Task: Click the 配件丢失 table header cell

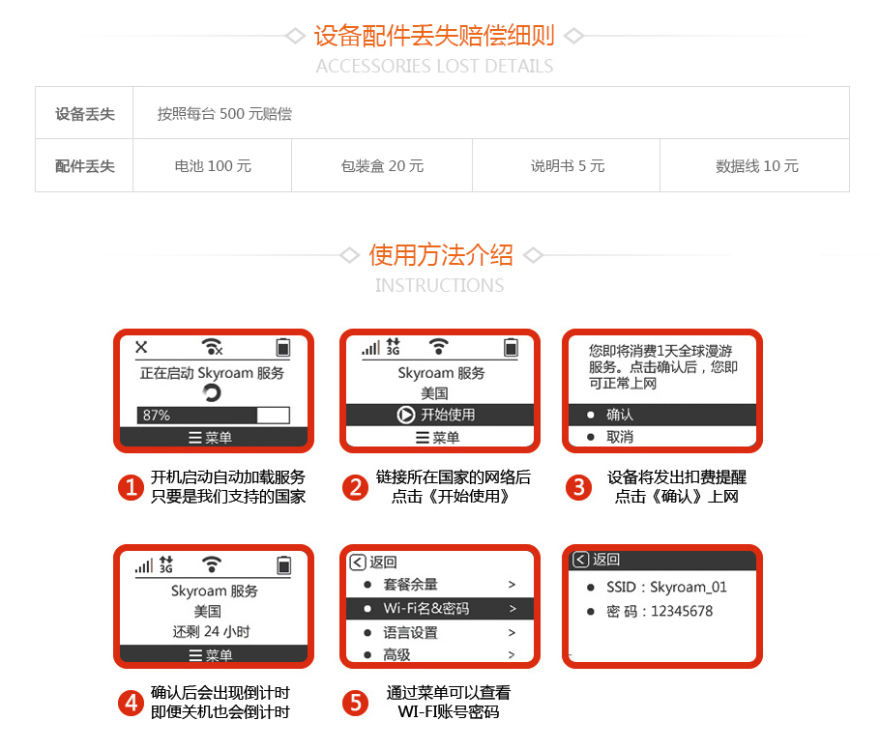Action: tap(84, 166)
